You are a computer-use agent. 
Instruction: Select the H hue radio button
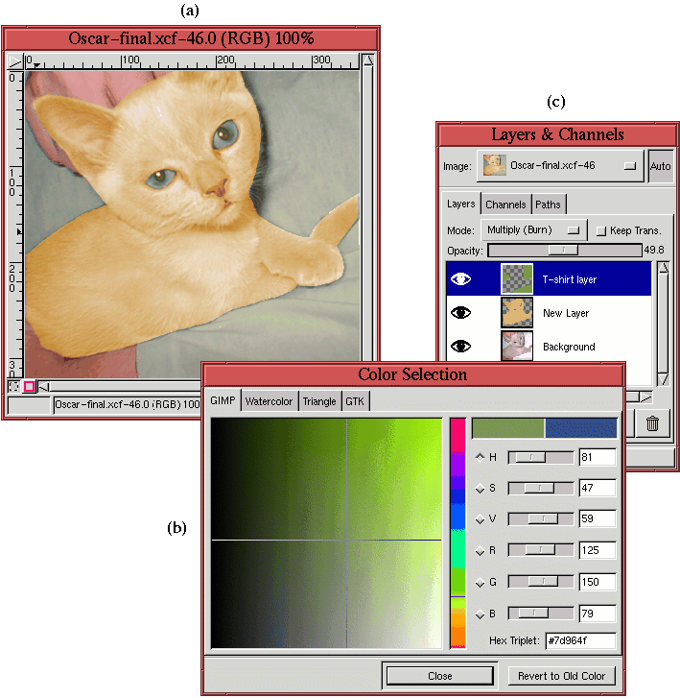click(481, 458)
